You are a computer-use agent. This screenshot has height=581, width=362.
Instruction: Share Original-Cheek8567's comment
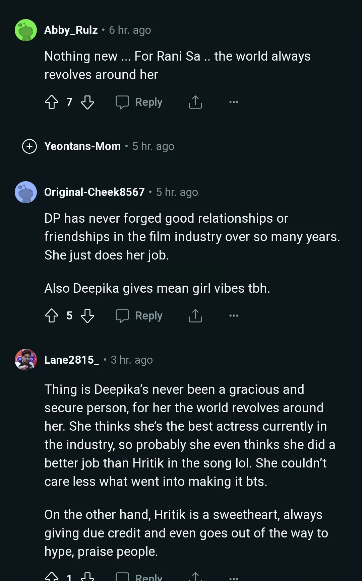[x=195, y=315]
